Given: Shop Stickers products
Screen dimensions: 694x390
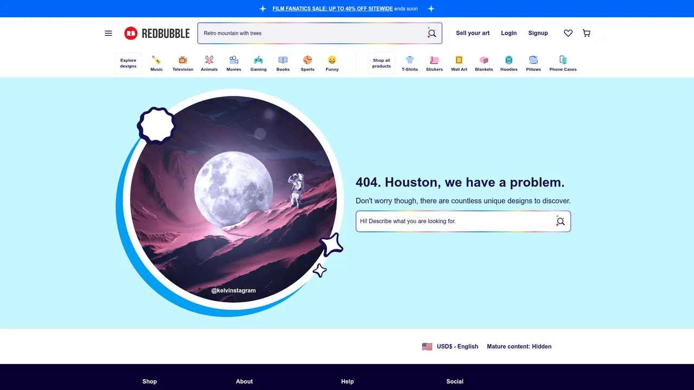Looking at the screenshot, I should tap(434, 63).
